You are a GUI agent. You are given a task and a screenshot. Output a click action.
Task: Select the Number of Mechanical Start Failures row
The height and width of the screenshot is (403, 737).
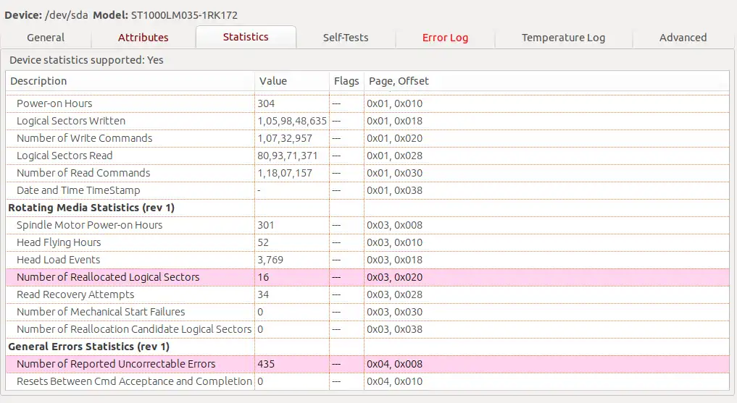[367, 312]
